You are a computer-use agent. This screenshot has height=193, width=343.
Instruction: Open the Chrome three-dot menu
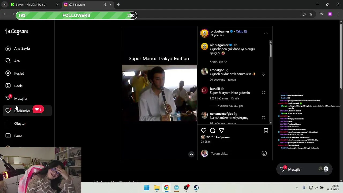[338, 14]
